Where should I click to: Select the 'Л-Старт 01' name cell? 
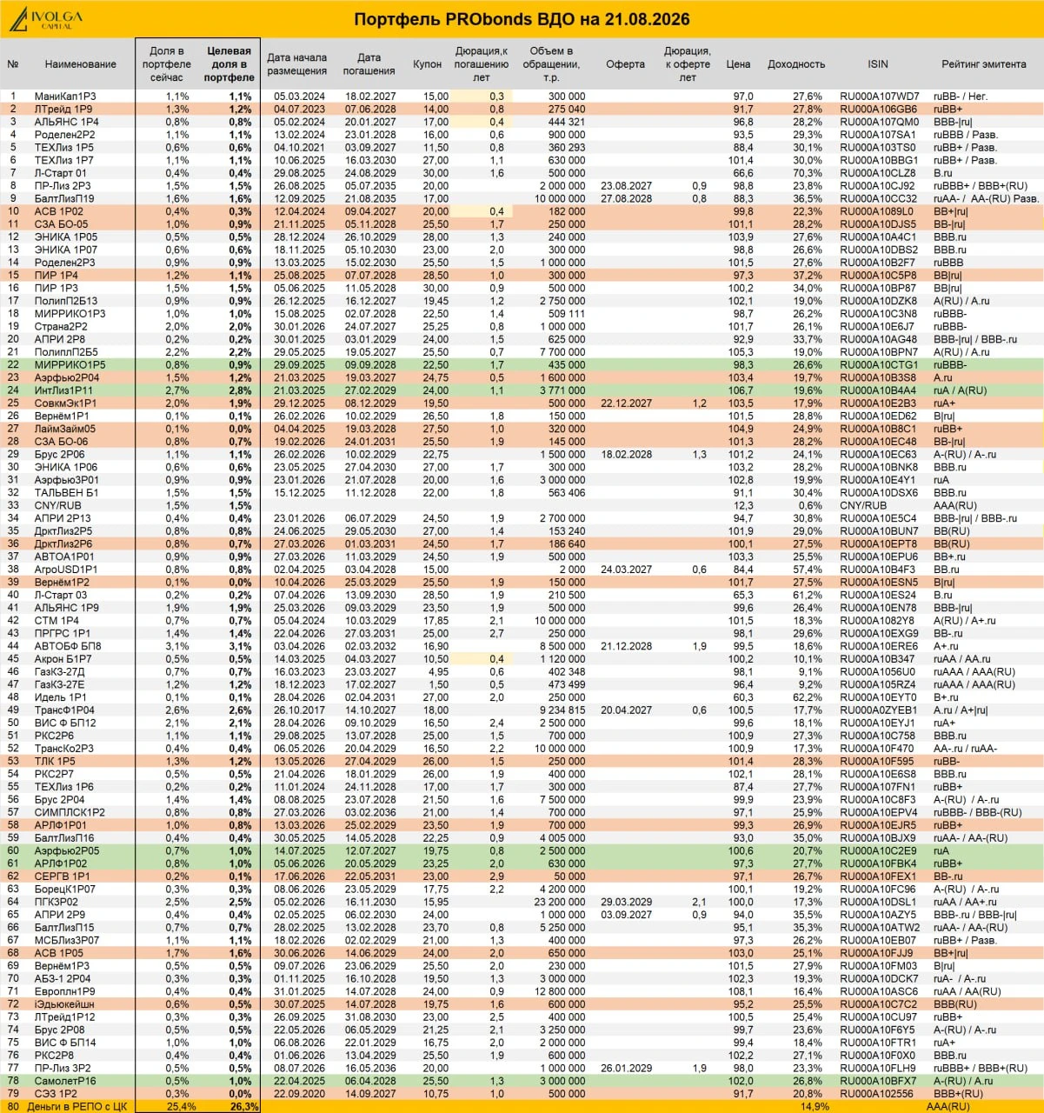tap(61, 173)
